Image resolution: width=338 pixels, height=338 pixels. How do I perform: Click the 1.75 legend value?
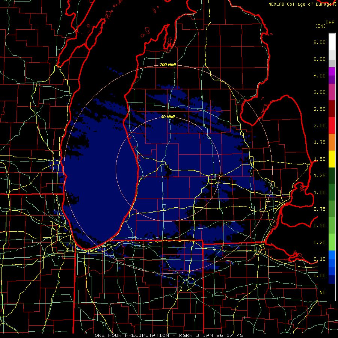tap(320, 142)
